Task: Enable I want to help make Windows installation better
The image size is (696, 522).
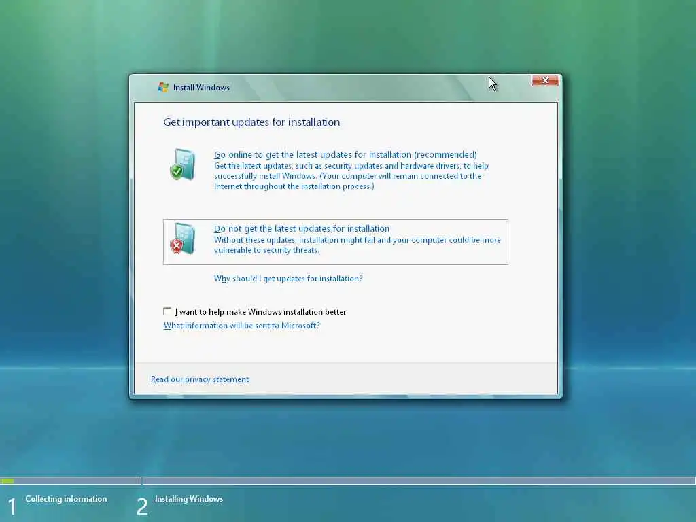Action: tap(167, 311)
